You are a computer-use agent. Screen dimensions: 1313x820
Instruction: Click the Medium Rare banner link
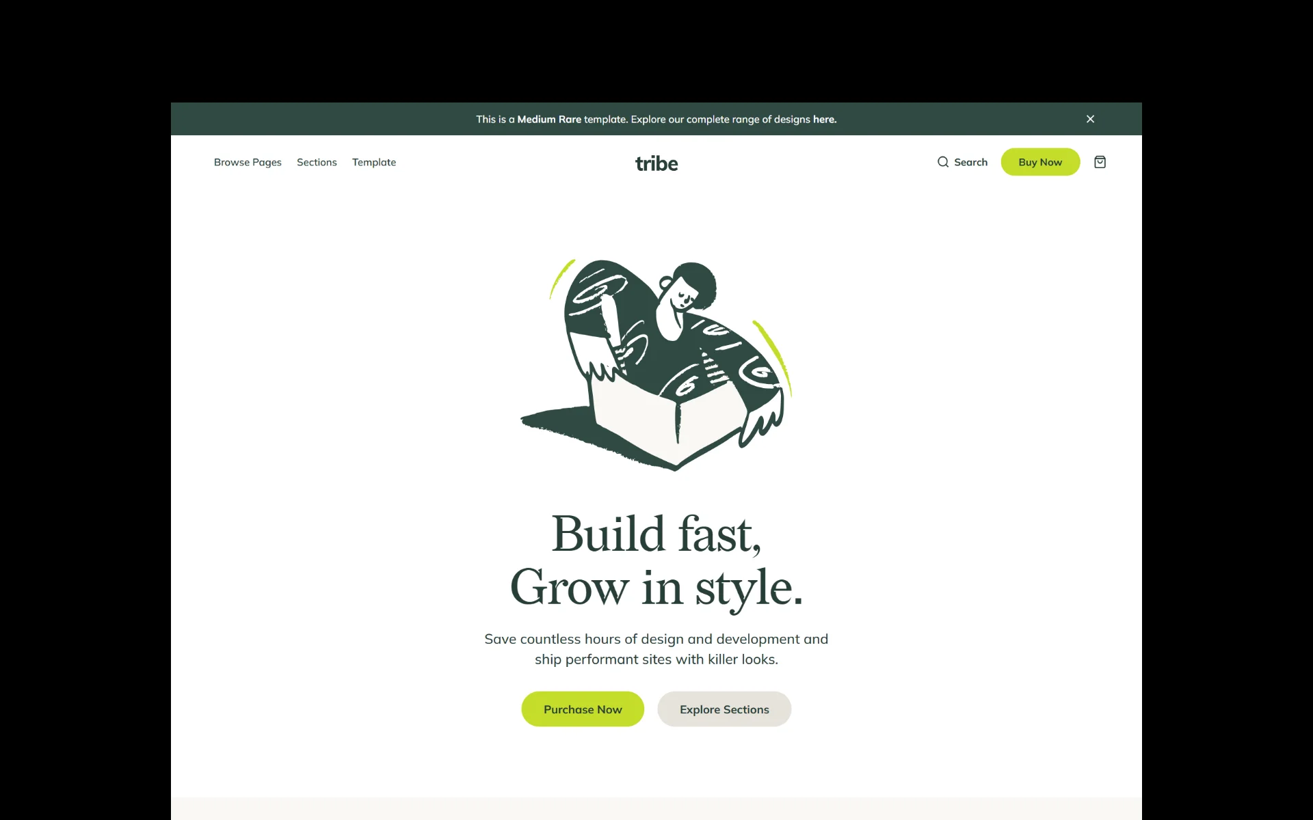[549, 119]
